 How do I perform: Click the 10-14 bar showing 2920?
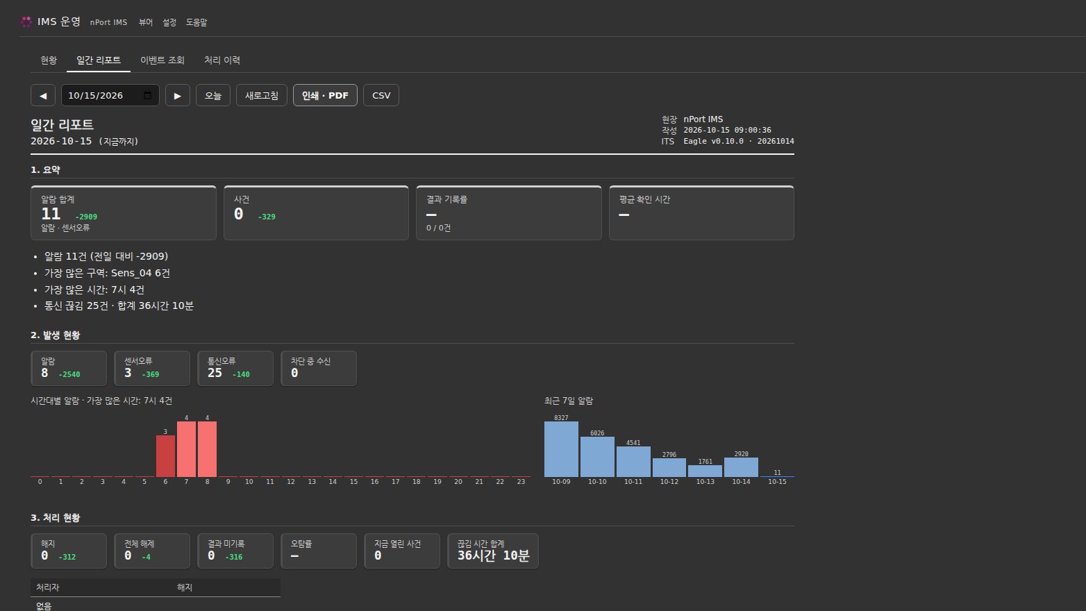click(741, 467)
